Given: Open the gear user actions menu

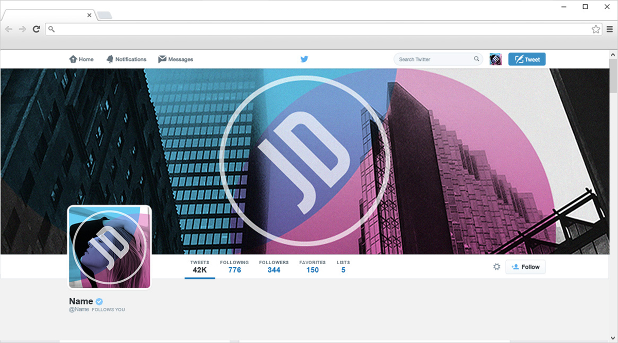Looking at the screenshot, I should pos(496,267).
